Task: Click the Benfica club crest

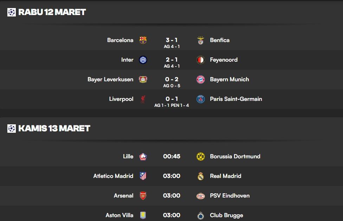Action: coord(201,40)
